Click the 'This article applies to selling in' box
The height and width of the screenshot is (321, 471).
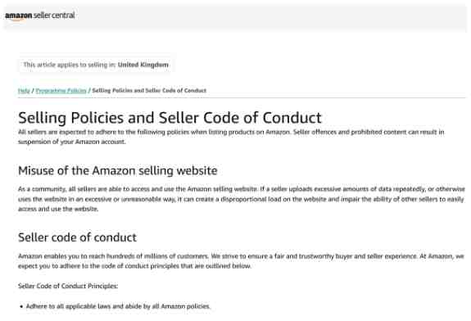pos(96,65)
